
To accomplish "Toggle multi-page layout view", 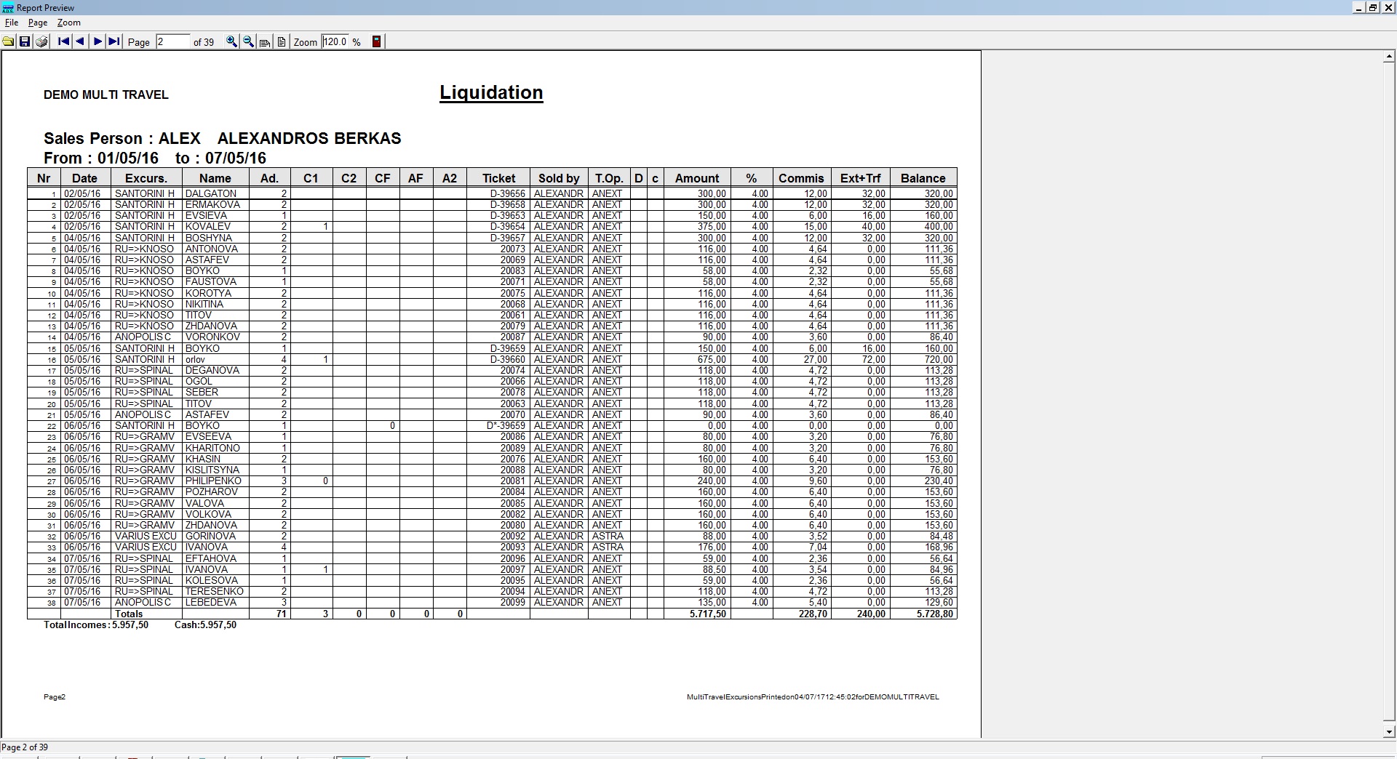I will 265,42.
